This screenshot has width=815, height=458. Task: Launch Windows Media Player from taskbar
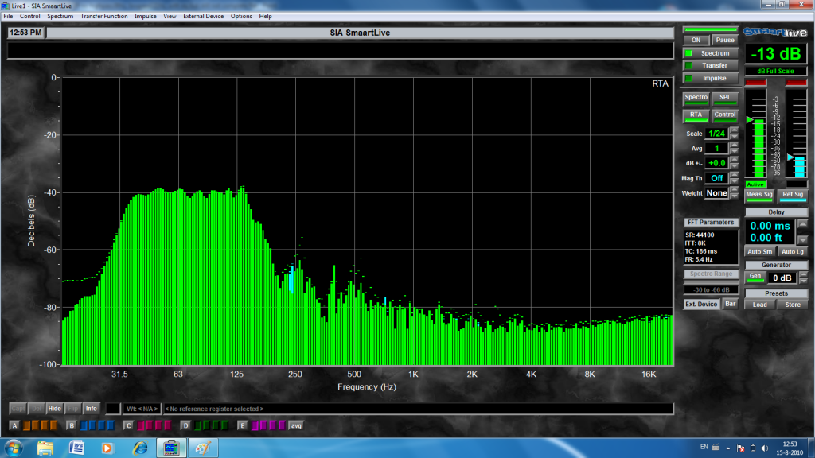point(107,448)
